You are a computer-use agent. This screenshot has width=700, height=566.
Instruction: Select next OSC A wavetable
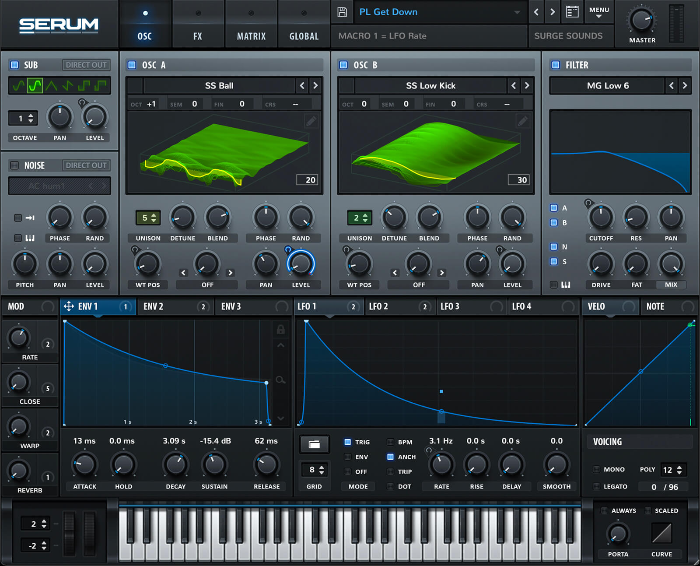315,85
